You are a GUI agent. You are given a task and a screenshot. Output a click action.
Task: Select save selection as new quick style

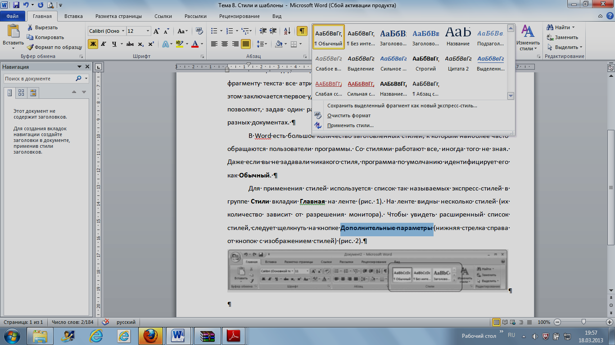point(402,106)
